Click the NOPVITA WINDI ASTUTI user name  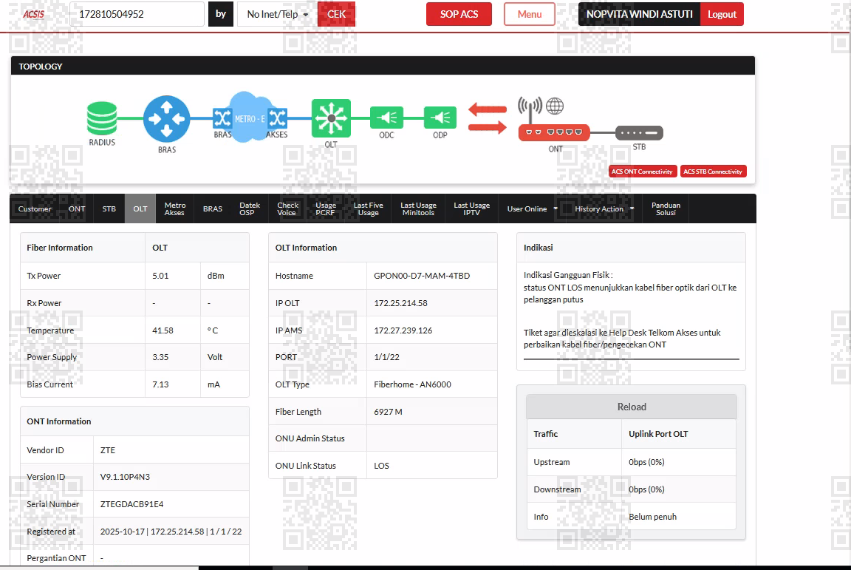point(639,14)
